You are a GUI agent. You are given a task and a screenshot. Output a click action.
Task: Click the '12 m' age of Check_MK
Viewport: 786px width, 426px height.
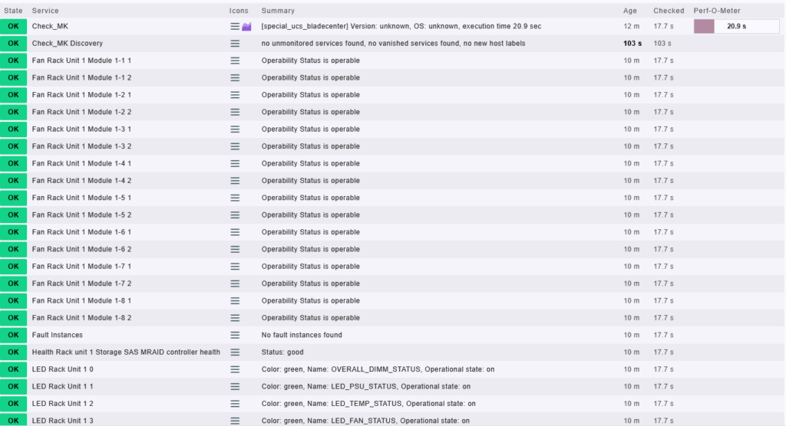[x=631, y=26]
